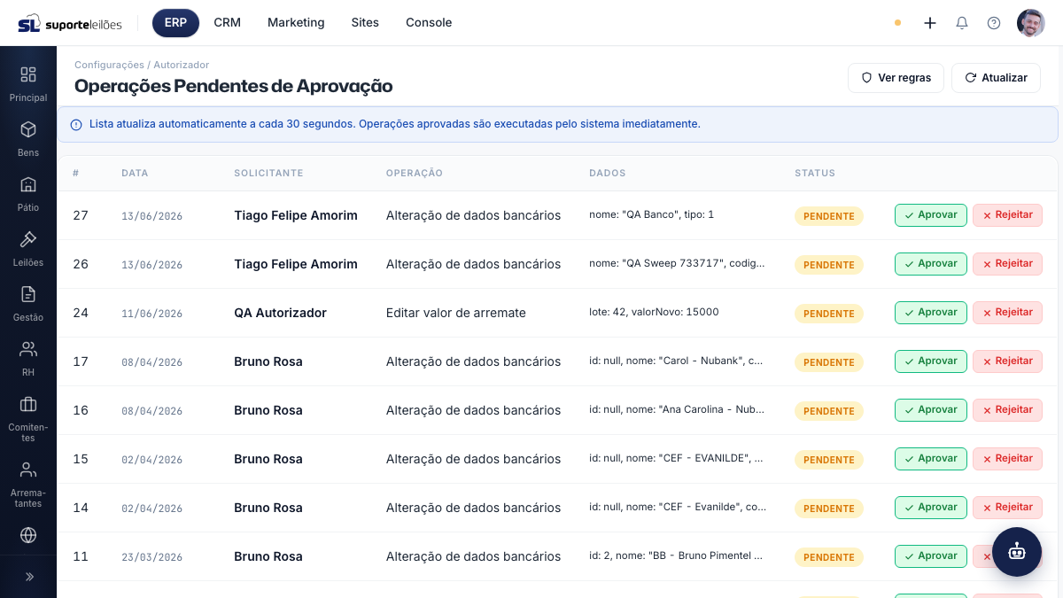Image resolution: width=1063 pixels, height=598 pixels.
Task: Approve operation 24 from QA Autorizador
Action: coord(931,313)
